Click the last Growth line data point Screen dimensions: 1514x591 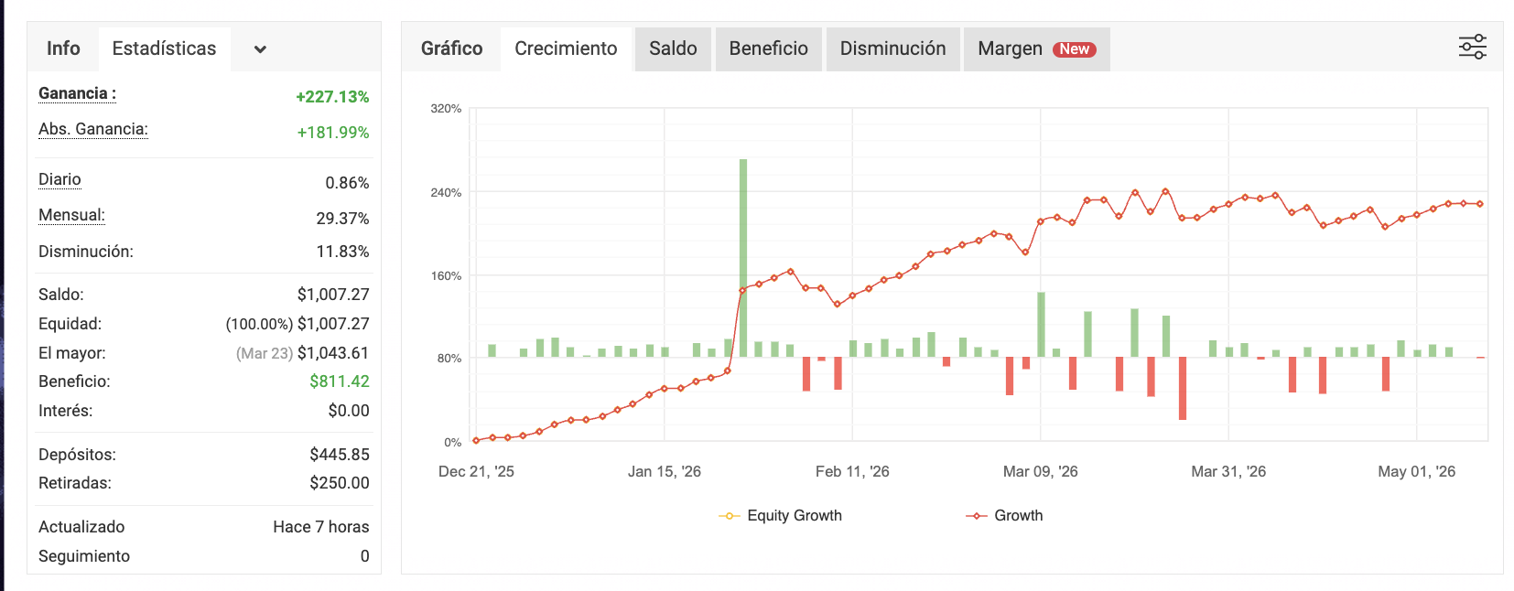pos(1480,204)
